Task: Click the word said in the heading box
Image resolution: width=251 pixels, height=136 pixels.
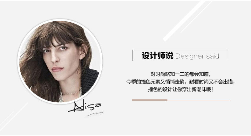Action: point(213,56)
